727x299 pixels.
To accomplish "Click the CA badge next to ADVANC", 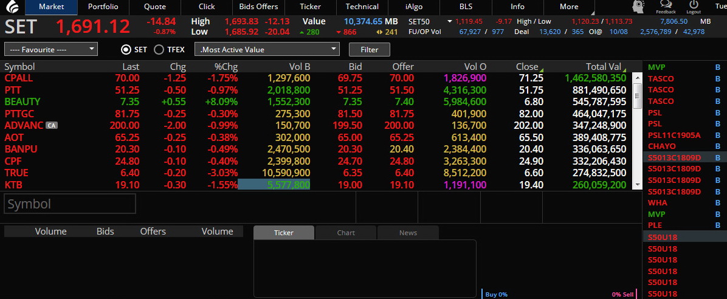I will [52, 126].
